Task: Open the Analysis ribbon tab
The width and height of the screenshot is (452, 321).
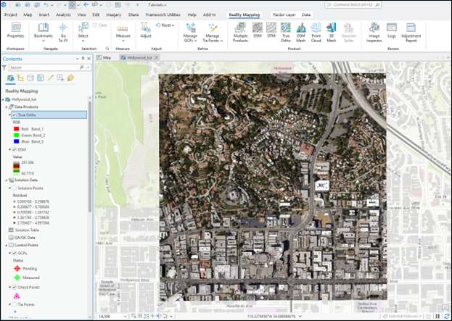Action: [x=63, y=14]
